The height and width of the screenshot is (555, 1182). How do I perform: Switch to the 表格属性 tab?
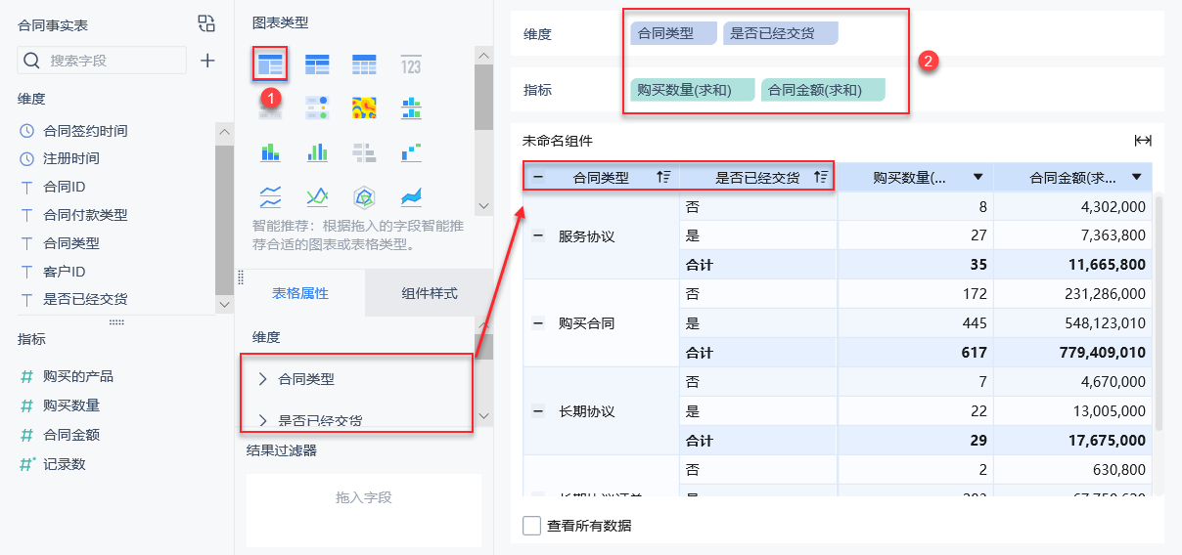click(300, 293)
